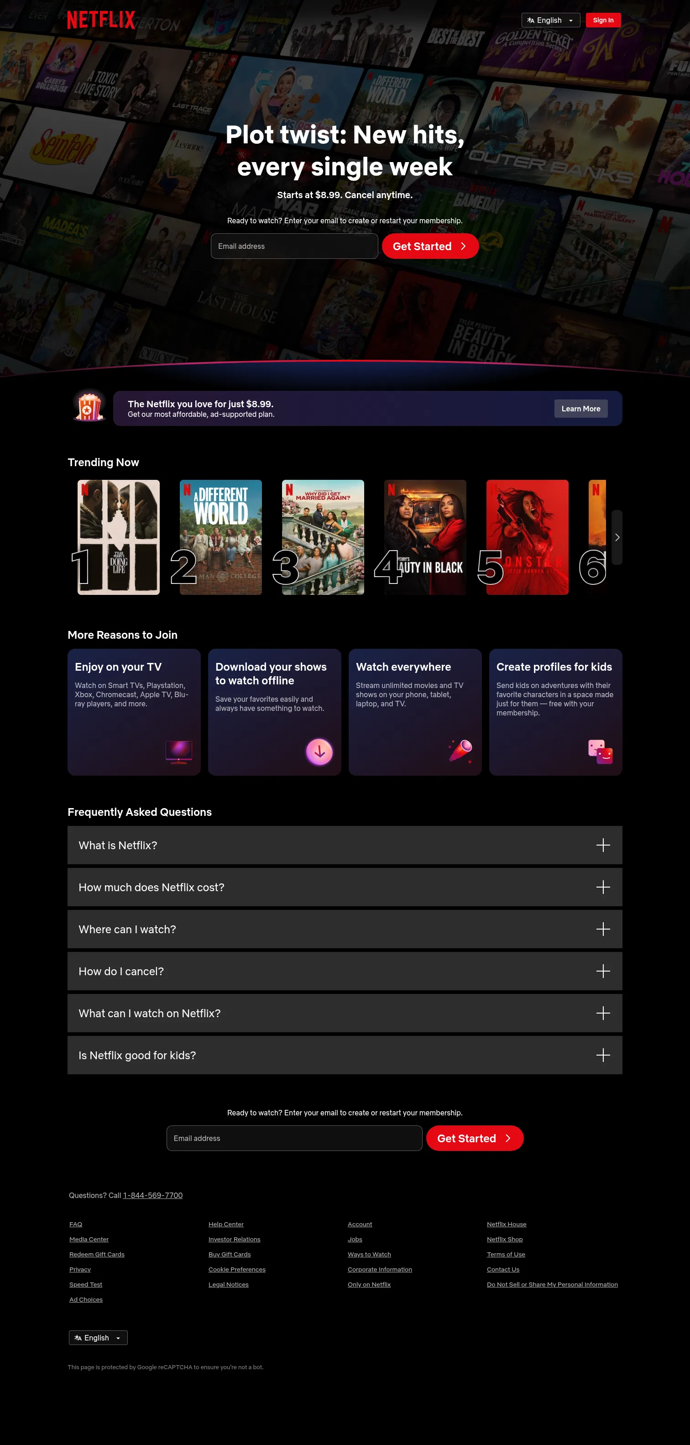The height and width of the screenshot is (1445, 690).
Task: Expand the What is Netflix? question
Action: point(345,845)
